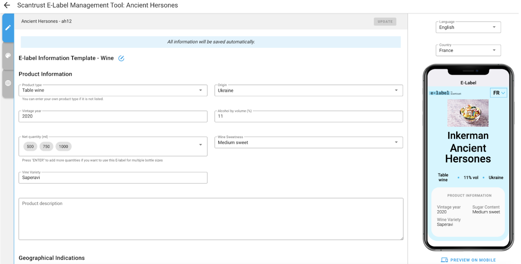Image resolution: width=521 pixels, height=264 pixels.
Task: Click the edit template icon beside Wine
Action: point(121,58)
